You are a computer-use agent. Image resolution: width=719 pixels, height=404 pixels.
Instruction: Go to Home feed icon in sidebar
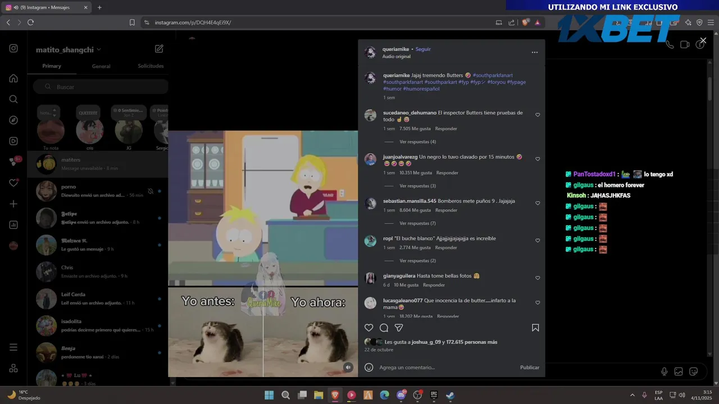13,78
